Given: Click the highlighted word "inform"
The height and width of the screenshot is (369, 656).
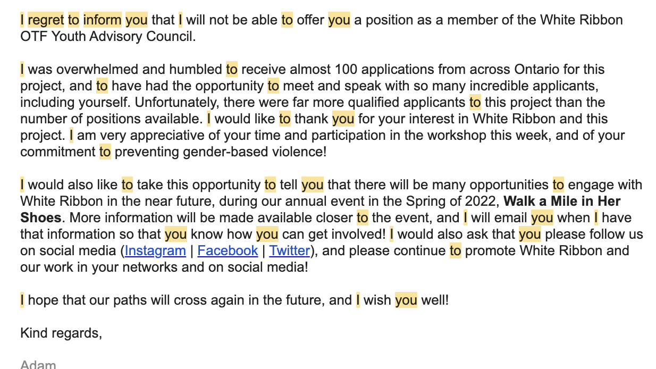Looking at the screenshot, I should 102,20.
